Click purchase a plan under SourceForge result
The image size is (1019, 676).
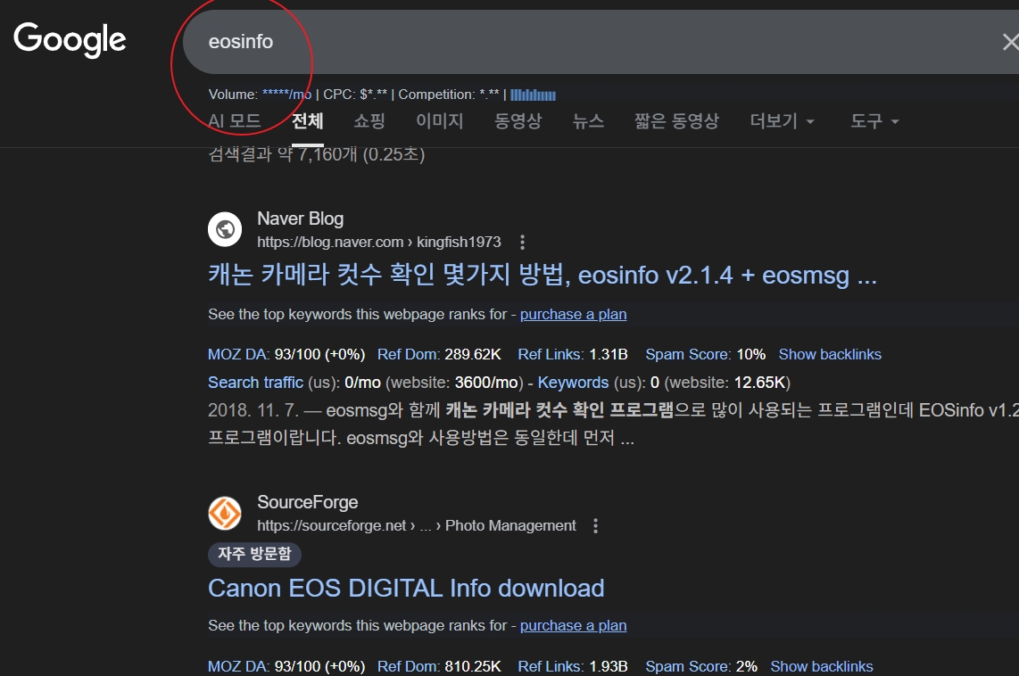[x=573, y=625]
